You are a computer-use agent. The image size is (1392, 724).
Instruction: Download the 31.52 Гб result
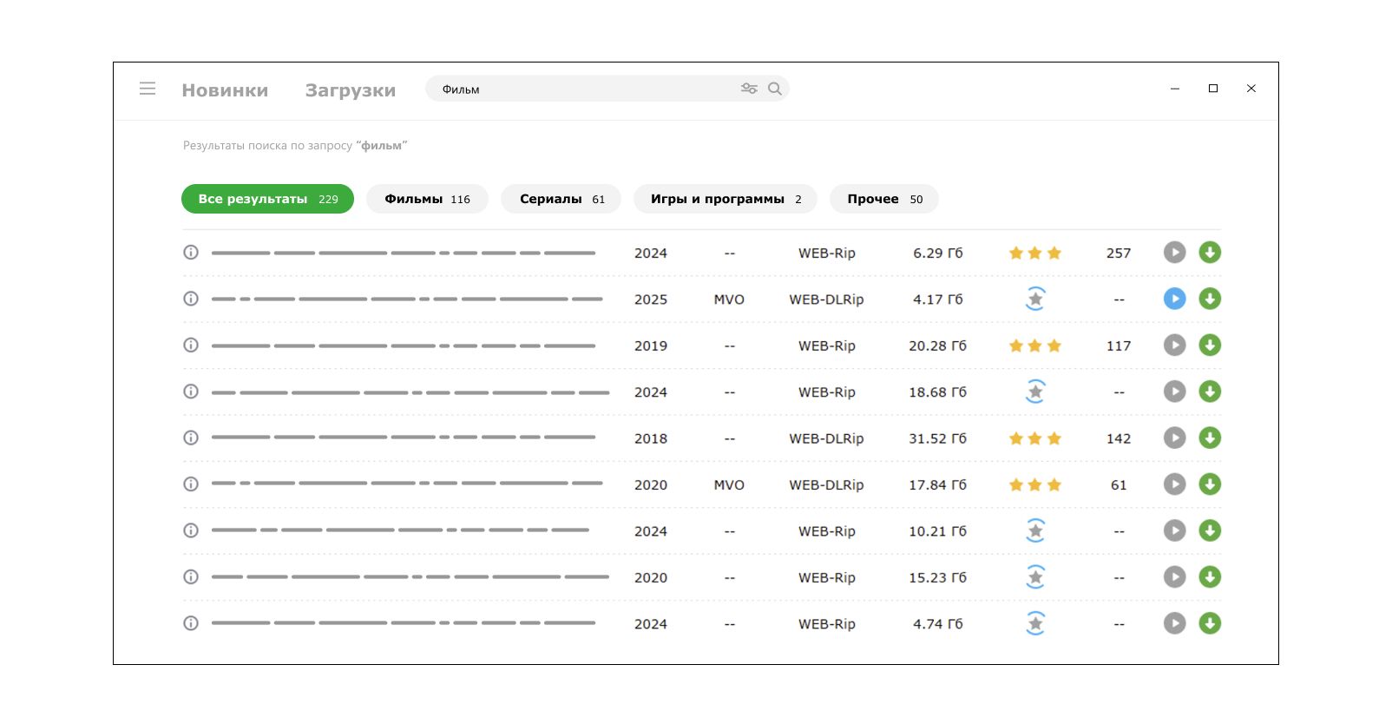(1210, 438)
